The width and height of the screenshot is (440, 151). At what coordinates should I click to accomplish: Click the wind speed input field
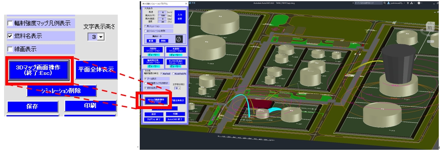pyautogui.click(x=163, y=12)
